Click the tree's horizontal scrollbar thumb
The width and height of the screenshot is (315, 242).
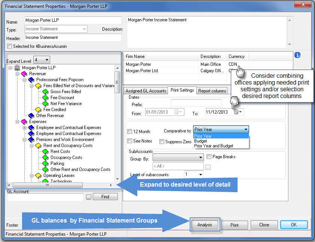coord(48,185)
